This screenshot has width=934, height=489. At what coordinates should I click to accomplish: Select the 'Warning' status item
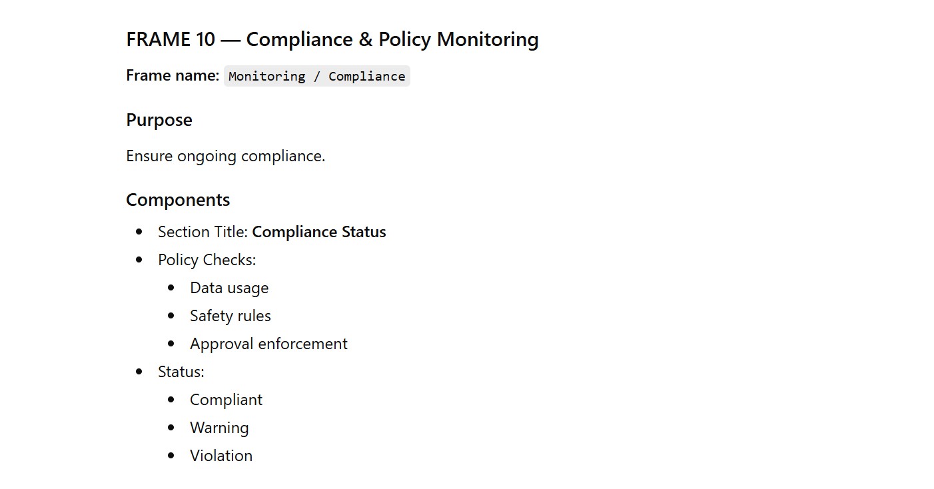click(219, 428)
